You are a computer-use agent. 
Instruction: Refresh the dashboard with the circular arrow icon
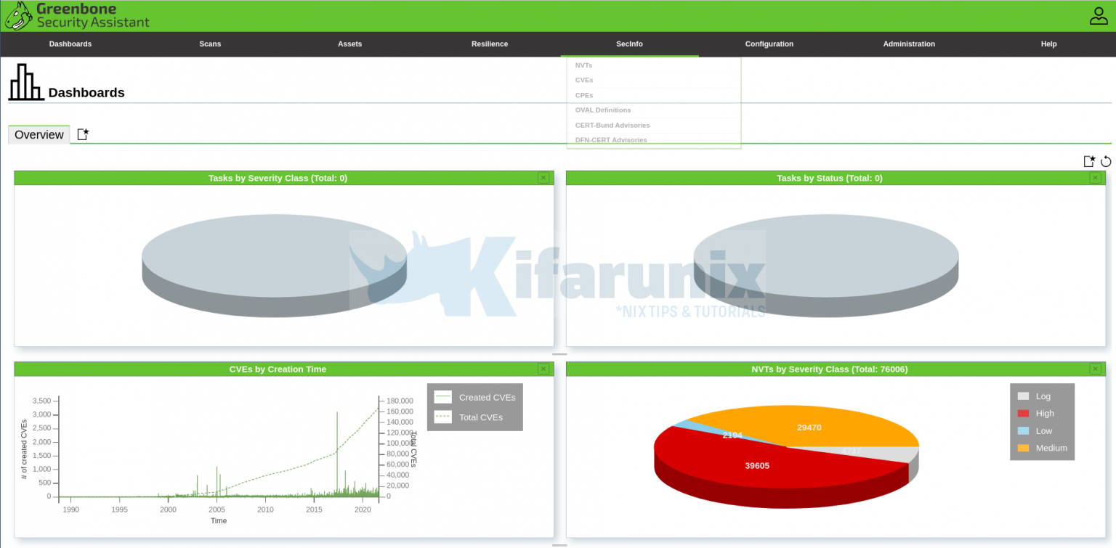[x=1106, y=161]
